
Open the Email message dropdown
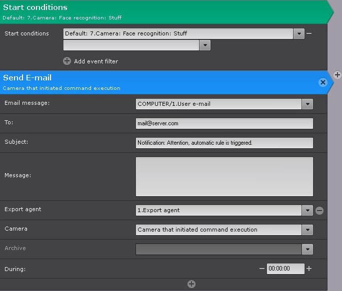307,104
